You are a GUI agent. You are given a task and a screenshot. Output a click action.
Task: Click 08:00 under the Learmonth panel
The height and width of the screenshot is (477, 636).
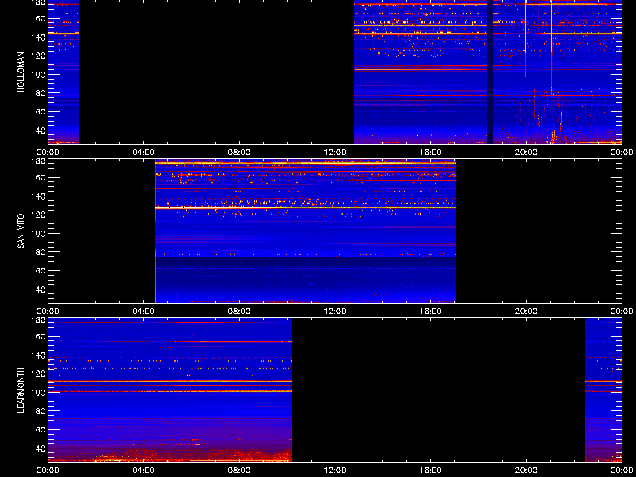(239, 471)
